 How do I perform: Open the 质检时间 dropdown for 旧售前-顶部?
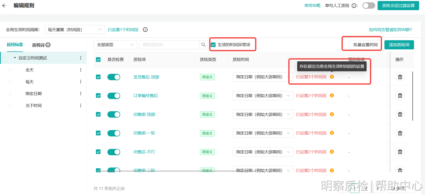click(263, 115)
